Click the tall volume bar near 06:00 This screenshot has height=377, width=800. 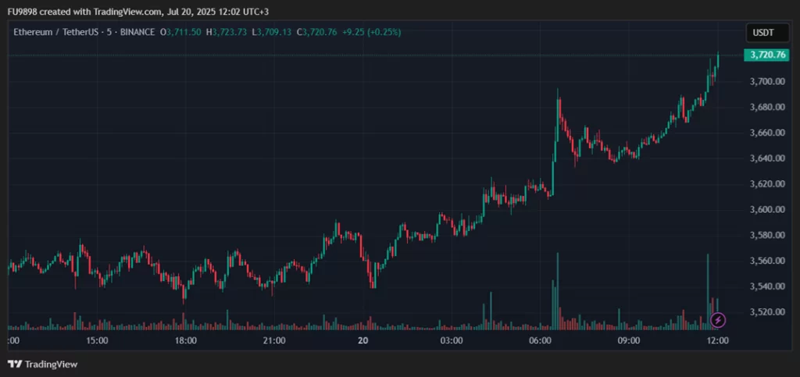557,291
